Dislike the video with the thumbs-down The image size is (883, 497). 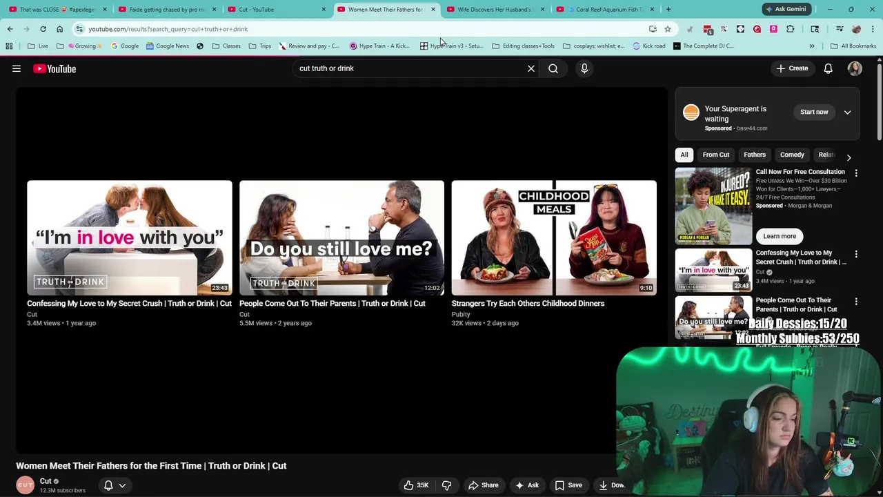446,485
